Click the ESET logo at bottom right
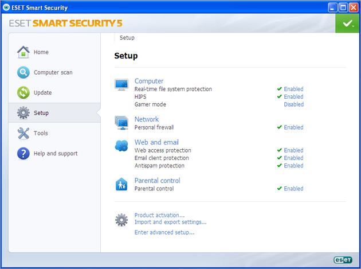This screenshot has width=361, height=269. 343,260
